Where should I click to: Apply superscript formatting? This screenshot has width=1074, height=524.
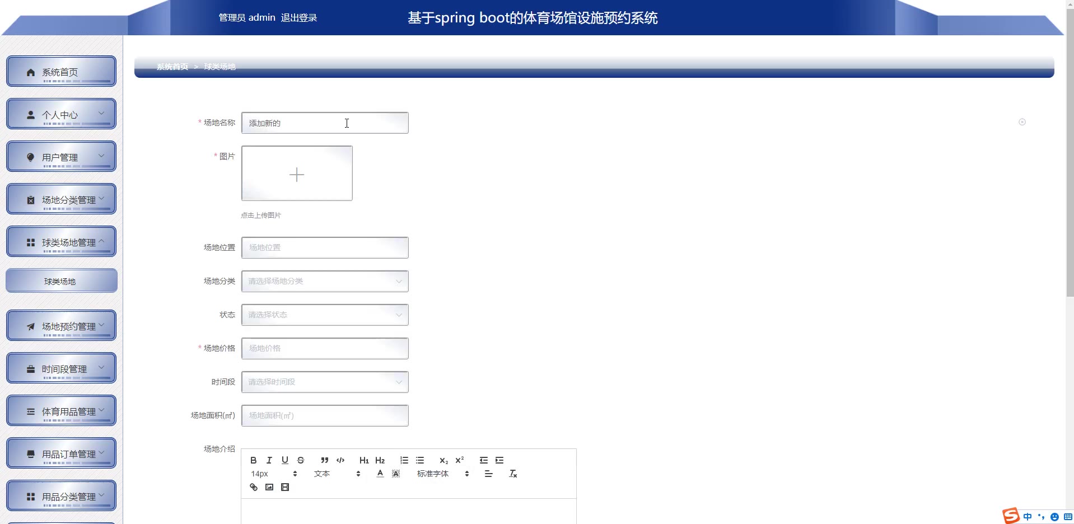point(460,460)
